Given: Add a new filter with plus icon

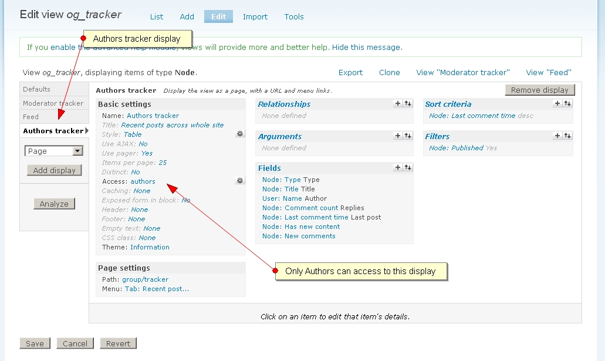Looking at the screenshot, I should 557,136.
